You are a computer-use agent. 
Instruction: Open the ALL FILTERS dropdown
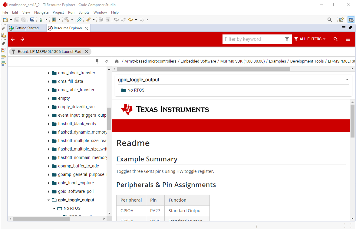click(310, 39)
